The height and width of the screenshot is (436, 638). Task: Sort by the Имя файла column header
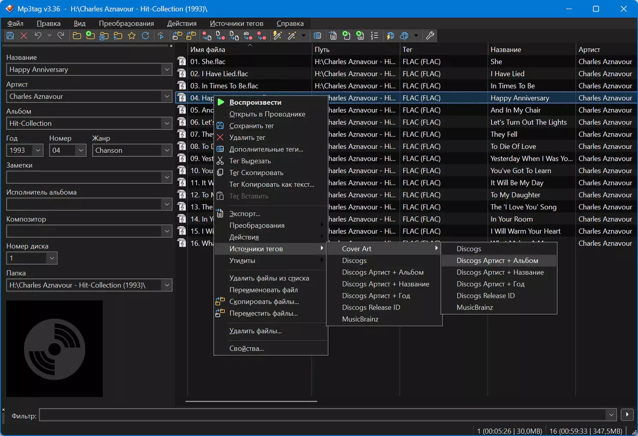[250, 50]
